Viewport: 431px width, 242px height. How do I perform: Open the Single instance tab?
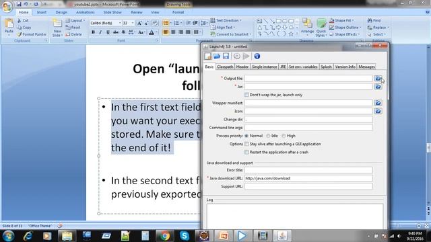coord(265,67)
